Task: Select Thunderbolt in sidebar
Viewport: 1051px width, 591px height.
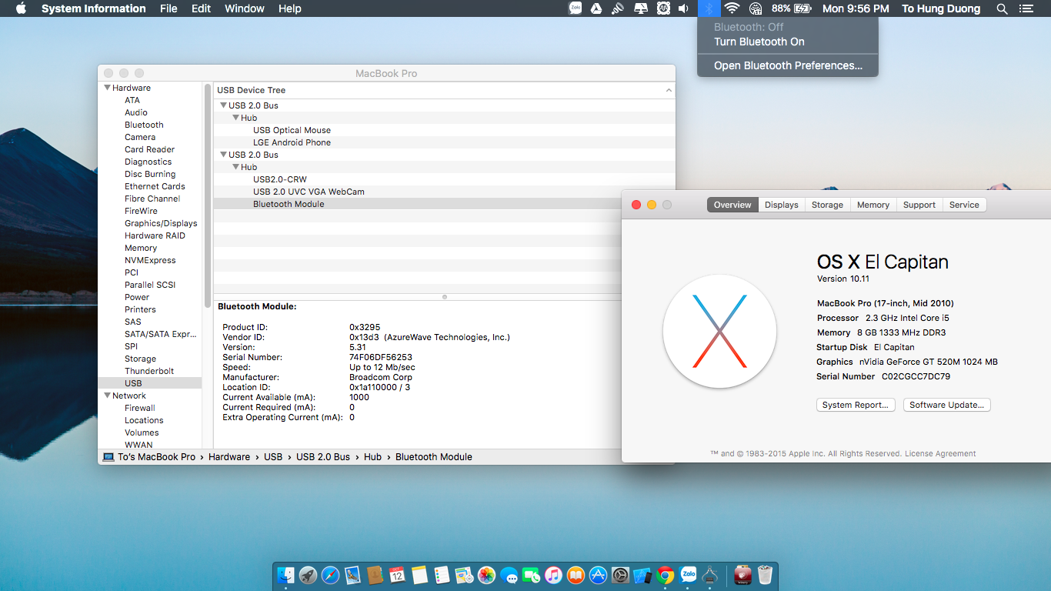Action: click(149, 371)
